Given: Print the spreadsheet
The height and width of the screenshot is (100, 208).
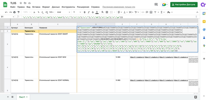Looking at the screenshot, I should point(14,12).
